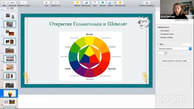Toggle the Основной текст checkbox
The image size is (194, 109).
click(159, 34)
